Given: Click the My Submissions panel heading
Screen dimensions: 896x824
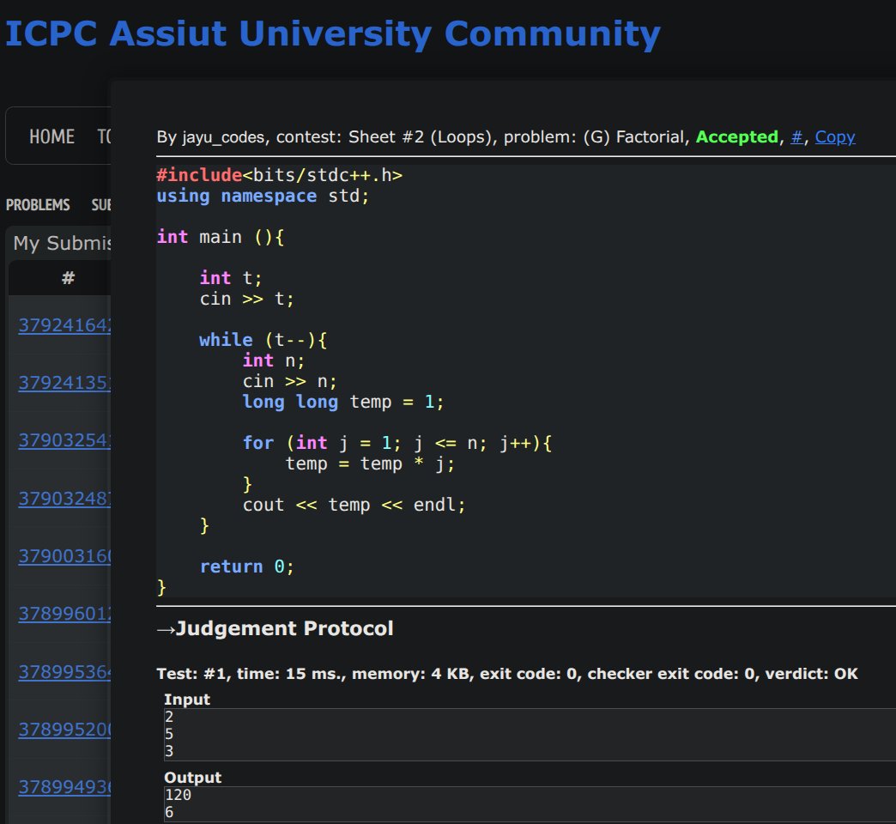Looking at the screenshot, I should pos(62,244).
